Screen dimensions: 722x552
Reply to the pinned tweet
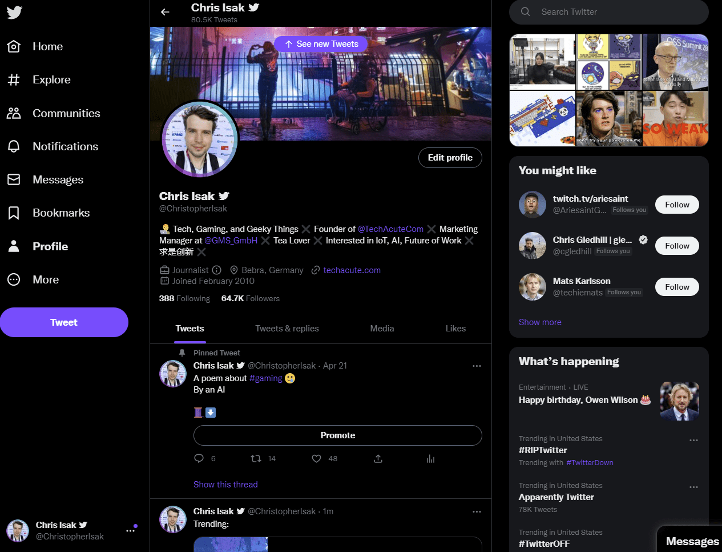[199, 458]
